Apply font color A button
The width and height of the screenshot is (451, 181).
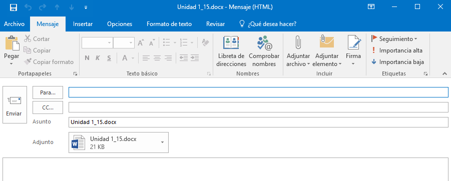point(125,58)
